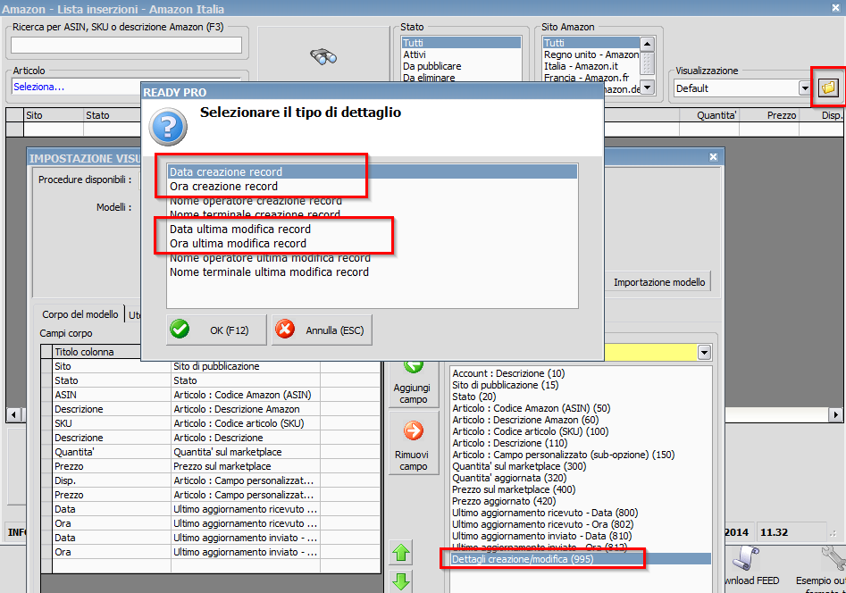The image size is (846, 593).
Task: Select 'Data creazione record' in the list
Action: [373, 171]
